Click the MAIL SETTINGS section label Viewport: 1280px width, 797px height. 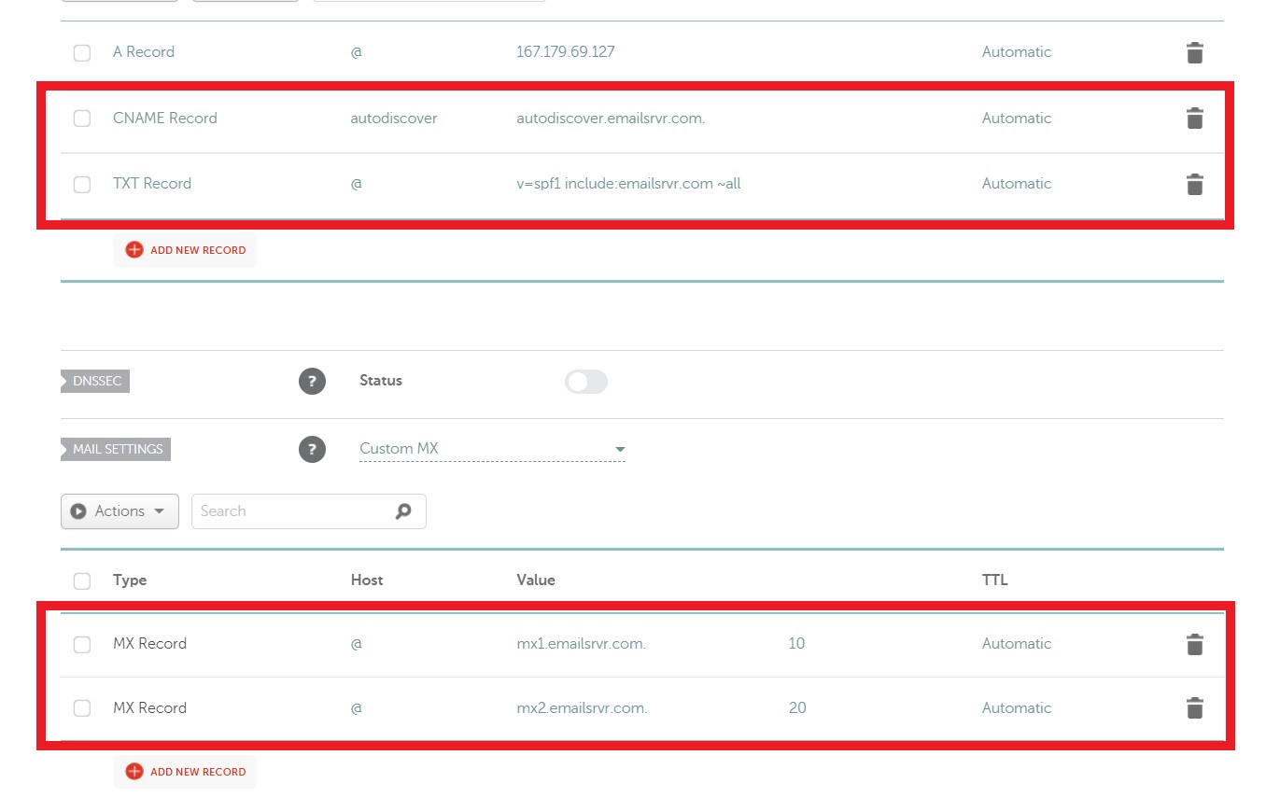[x=116, y=449]
